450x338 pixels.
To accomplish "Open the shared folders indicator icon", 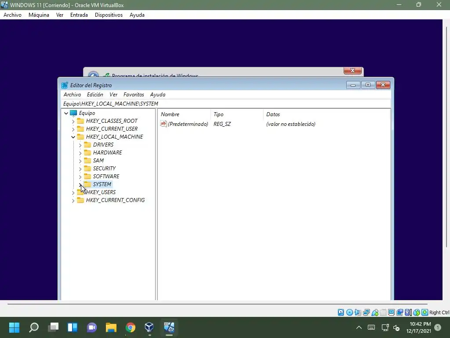I will pos(383,312).
